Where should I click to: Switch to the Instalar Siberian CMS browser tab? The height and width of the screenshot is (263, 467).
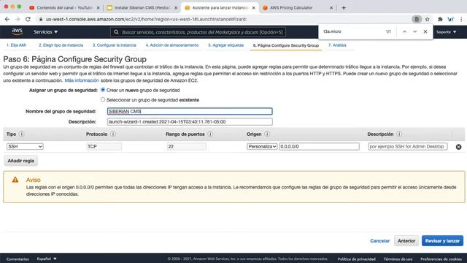pyautogui.click(x=142, y=8)
